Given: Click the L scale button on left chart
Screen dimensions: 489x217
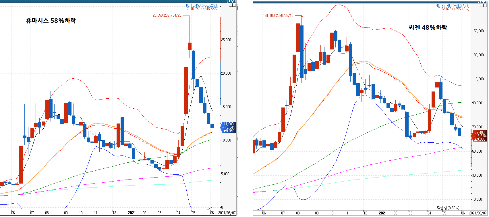Looking at the screenshot, I should [231, 5].
